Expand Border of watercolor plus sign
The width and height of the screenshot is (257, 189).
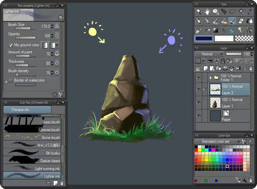(6, 82)
